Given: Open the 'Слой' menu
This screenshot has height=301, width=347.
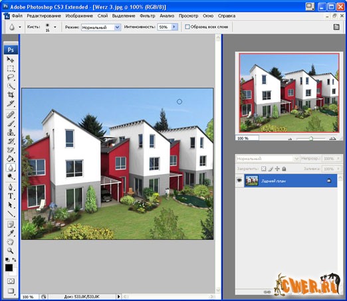Looking at the screenshot, I should pyautogui.click(x=102, y=16).
